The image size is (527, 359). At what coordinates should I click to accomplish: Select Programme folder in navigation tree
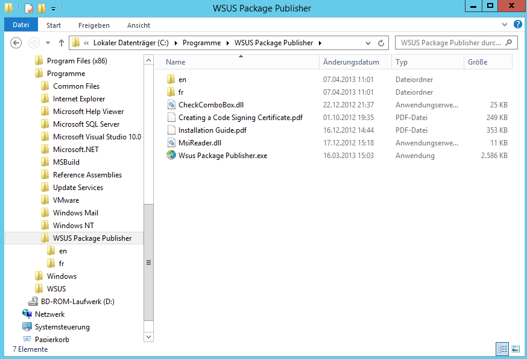pos(66,74)
